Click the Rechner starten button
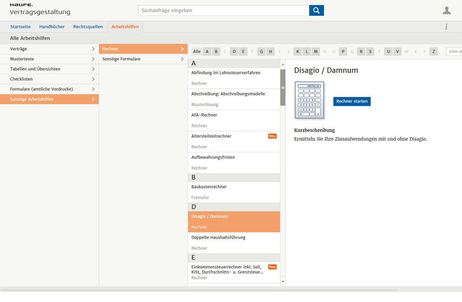 tap(352, 101)
